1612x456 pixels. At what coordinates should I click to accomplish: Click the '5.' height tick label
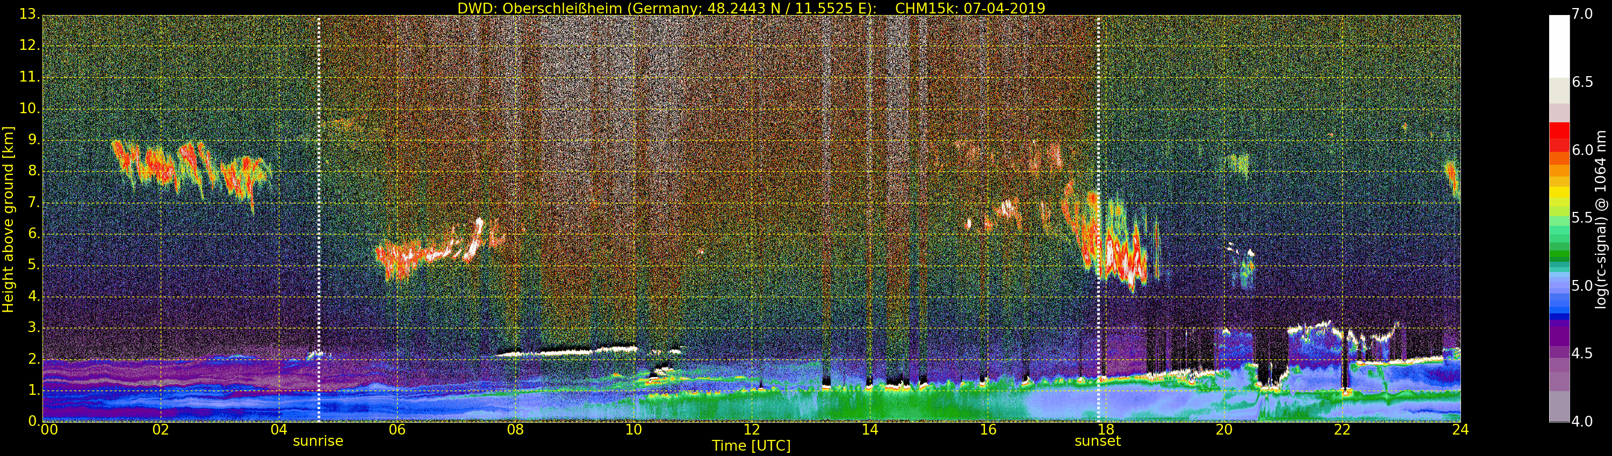pyautogui.click(x=34, y=265)
